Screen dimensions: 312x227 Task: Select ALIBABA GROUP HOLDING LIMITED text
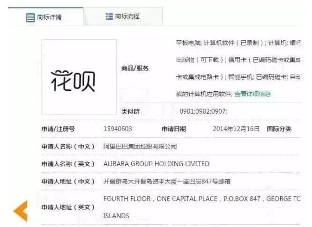tap(156, 164)
